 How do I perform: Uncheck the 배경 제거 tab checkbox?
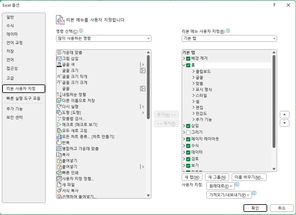(188, 58)
